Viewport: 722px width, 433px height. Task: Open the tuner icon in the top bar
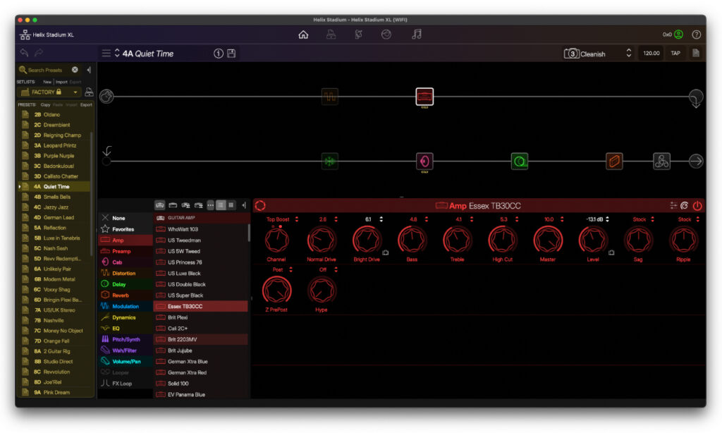click(x=358, y=33)
